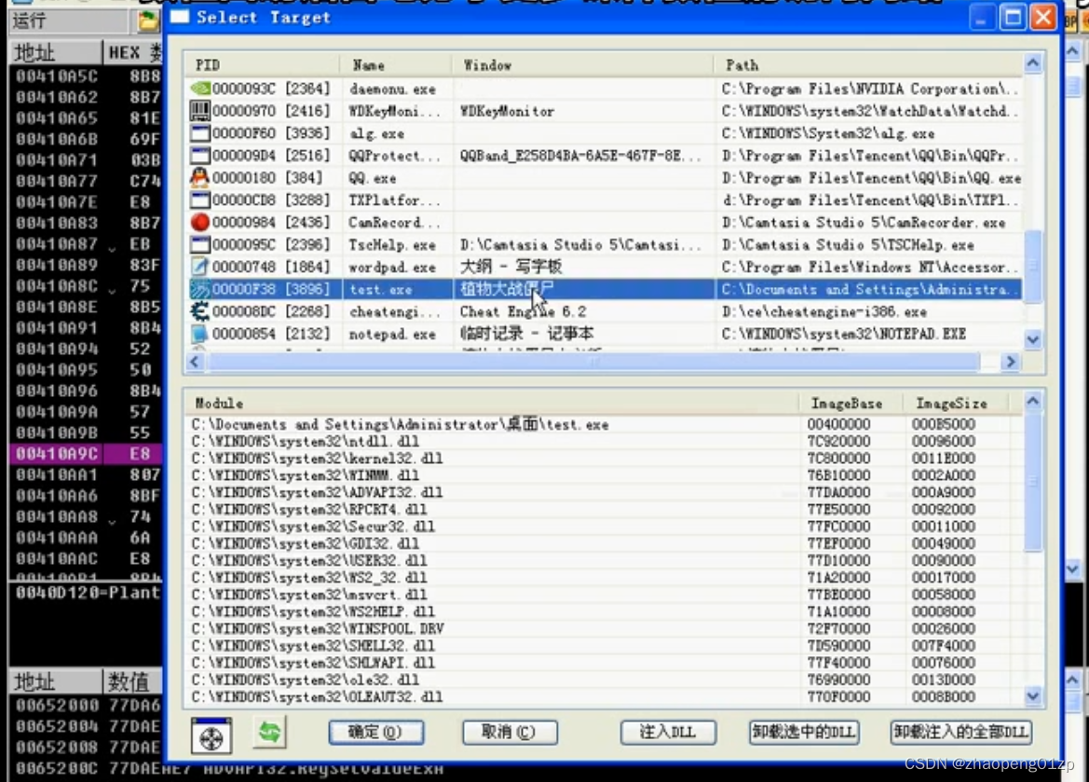Click the CamRecorder red circle icon

pyautogui.click(x=200, y=223)
